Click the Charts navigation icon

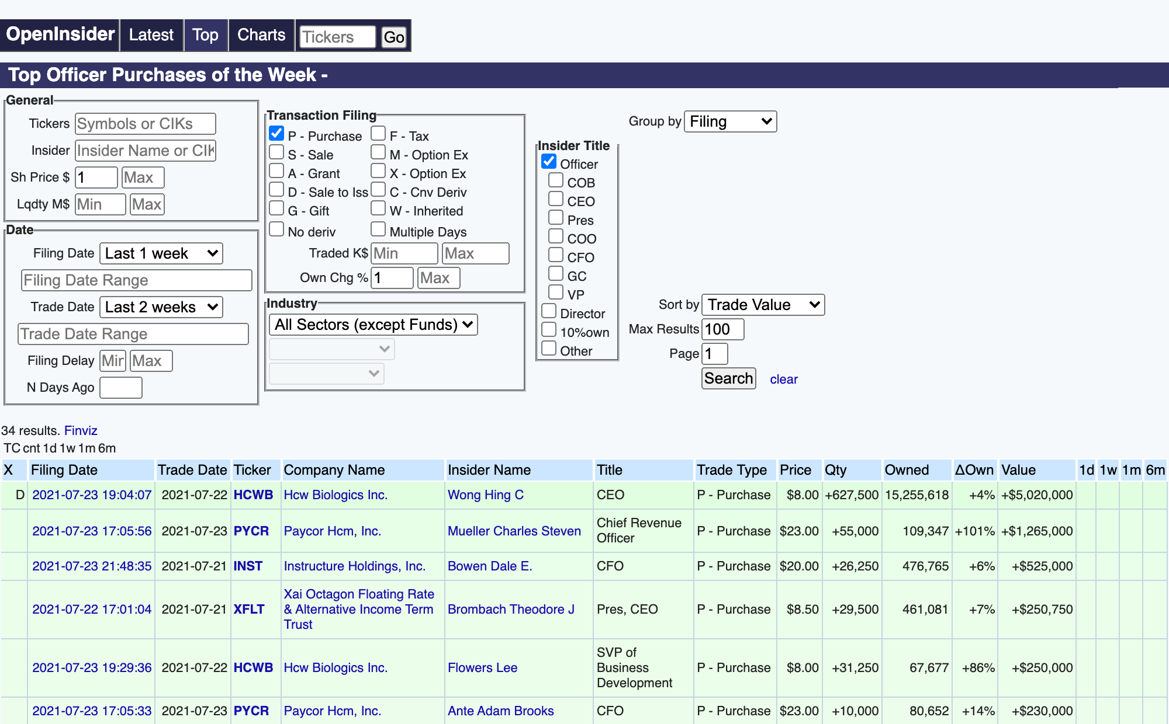click(261, 35)
